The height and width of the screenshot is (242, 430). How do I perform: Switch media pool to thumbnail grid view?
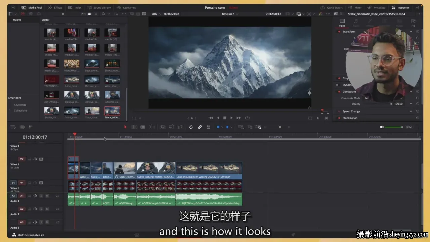tap(90, 14)
